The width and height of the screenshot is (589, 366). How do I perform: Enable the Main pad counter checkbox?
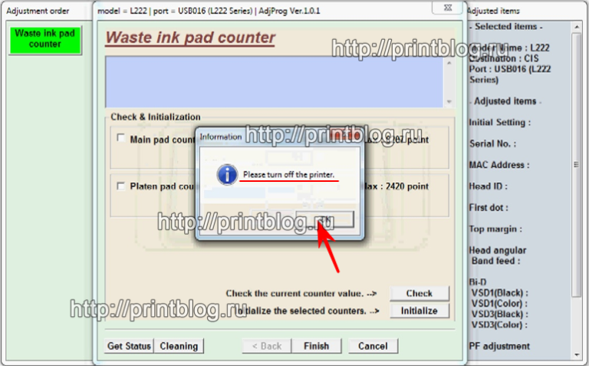(x=120, y=139)
